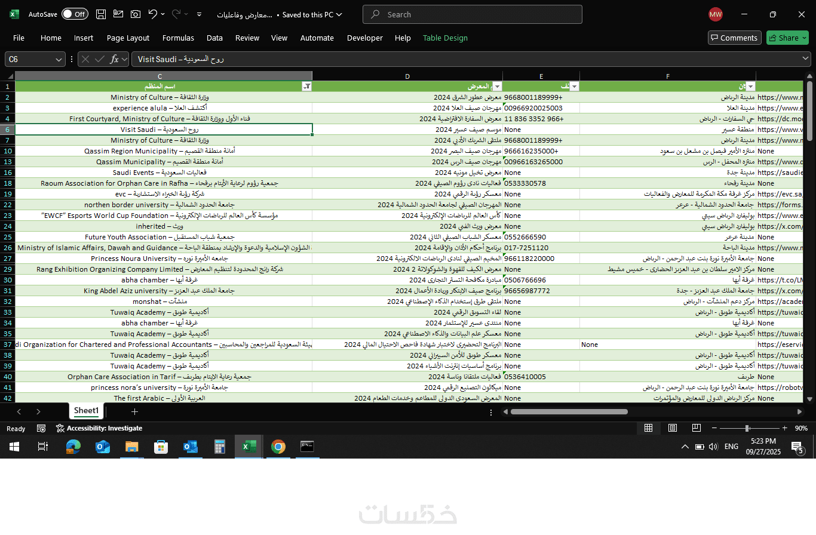Screen dimensions: 816x535
Task: Open the Page Layout tab
Action: coord(128,38)
